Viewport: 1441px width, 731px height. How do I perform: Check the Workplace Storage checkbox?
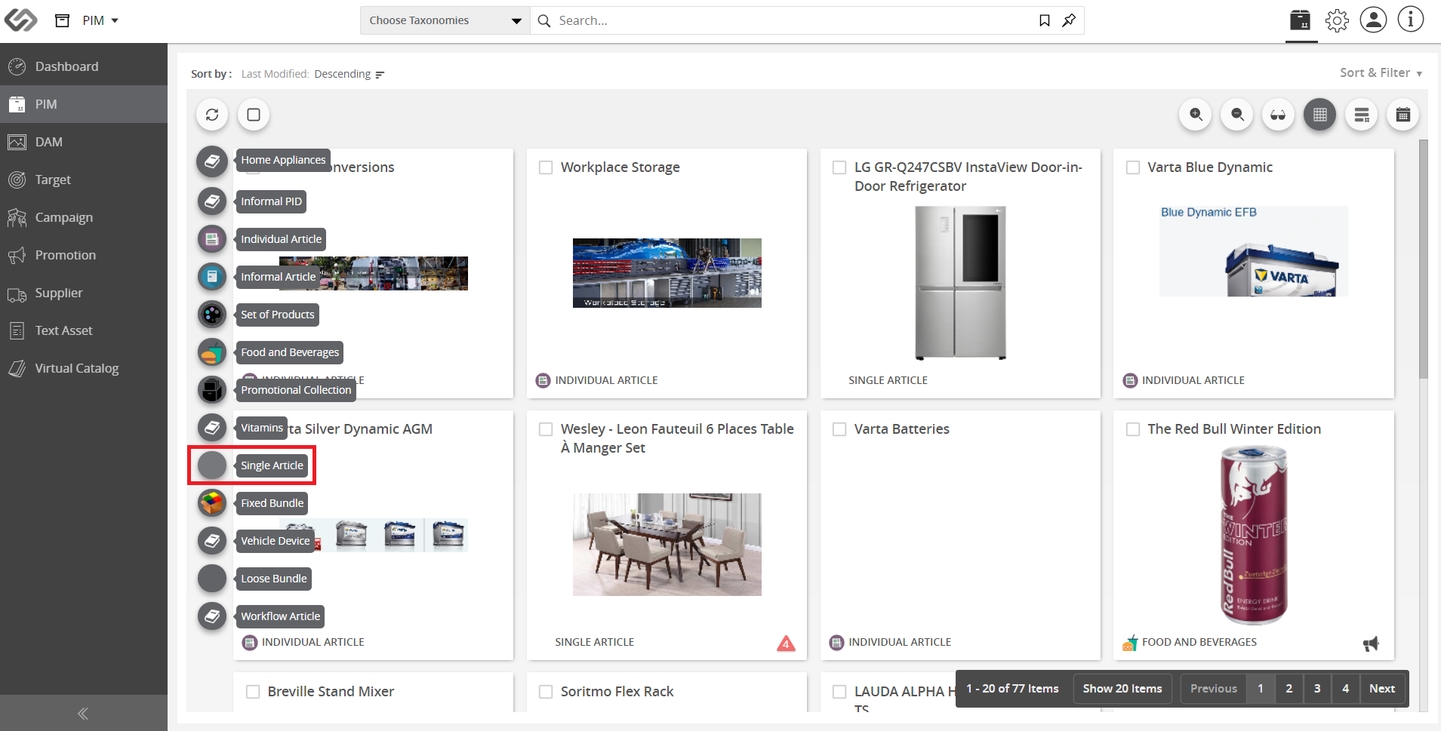click(546, 167)
